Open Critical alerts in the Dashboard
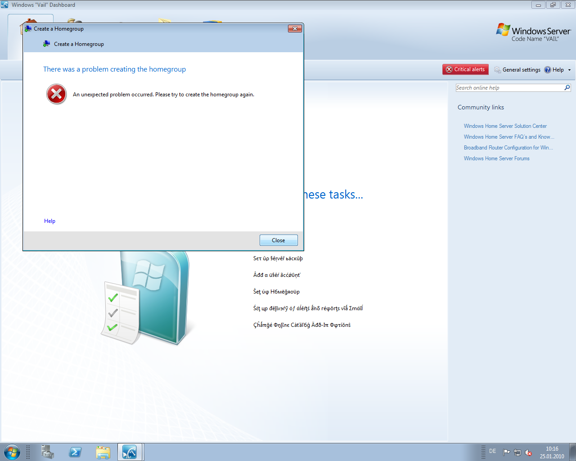The height and width of the screenshot is (461, 576). pyautogui.click(x=465, y=69)
